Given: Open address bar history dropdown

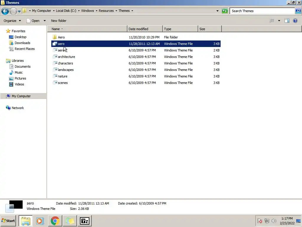Looking at the screenshot, I should coord(217,11).
